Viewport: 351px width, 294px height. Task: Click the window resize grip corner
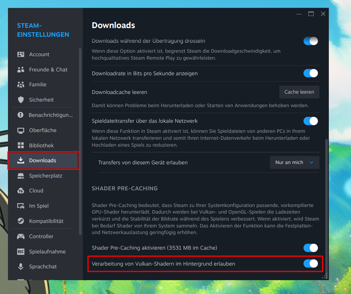click(325, 276)
